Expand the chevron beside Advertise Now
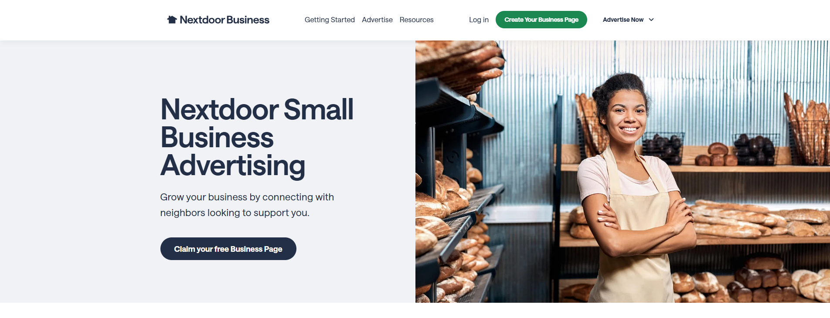The height and width of the screenshot is (318, 830). click(x=651, y=20)
